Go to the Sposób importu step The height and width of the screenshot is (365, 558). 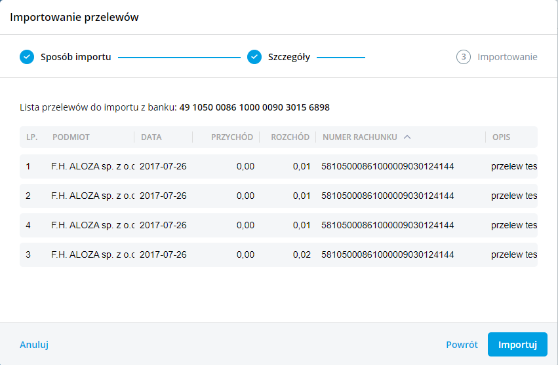pos(75,57)
